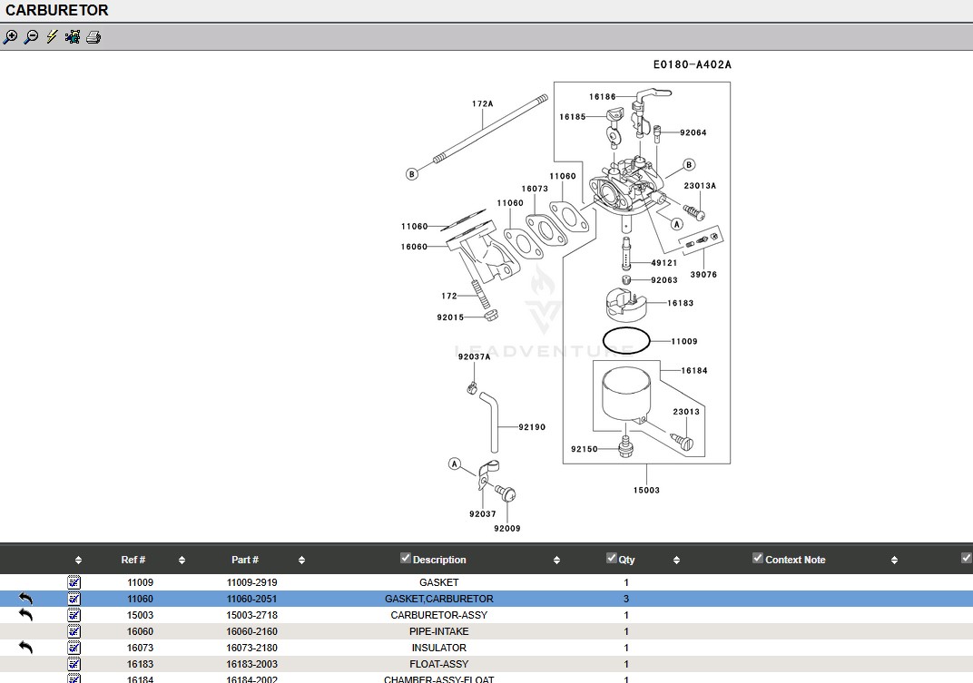Click callout 16183 in the diagram
Image resolution: width=973 pixels, height=683 pixels.
680,304
